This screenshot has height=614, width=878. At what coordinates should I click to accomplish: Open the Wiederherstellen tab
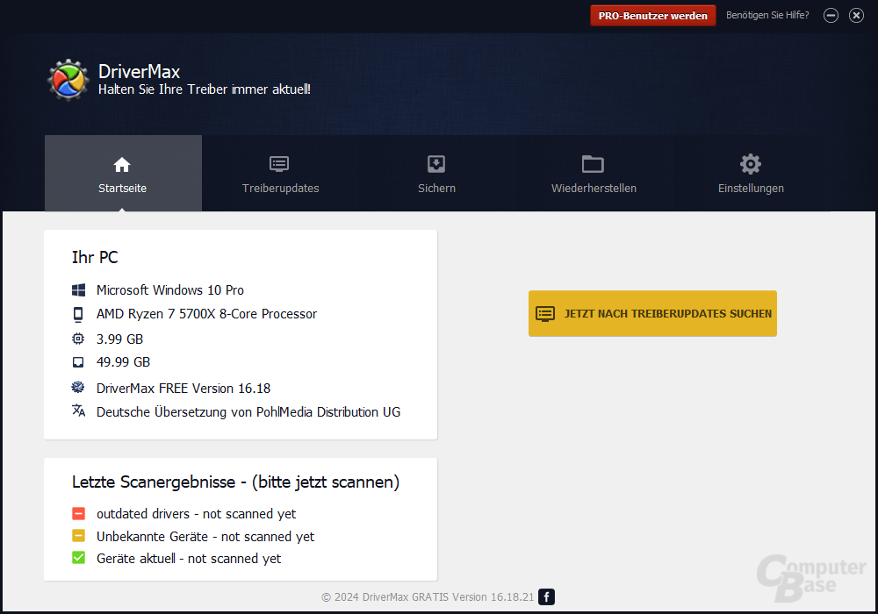point(593,187)
